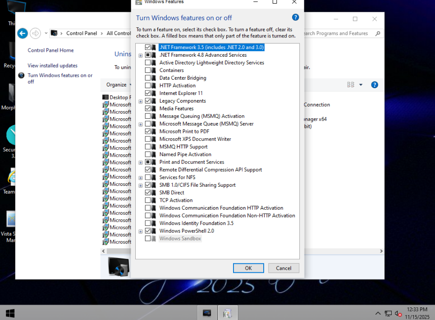Click the taskbar clock showing 12:33 PM

click(x=417, y=310)
